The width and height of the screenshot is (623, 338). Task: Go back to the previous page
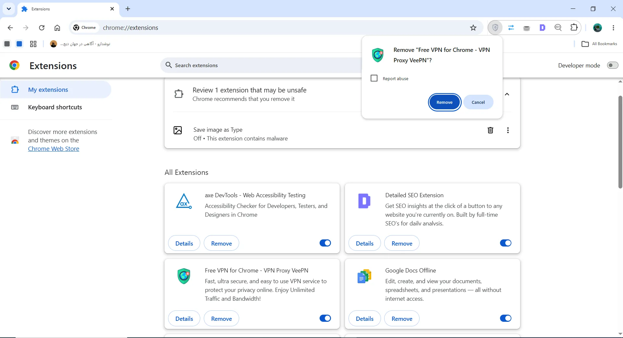click(x=10, y=28)
